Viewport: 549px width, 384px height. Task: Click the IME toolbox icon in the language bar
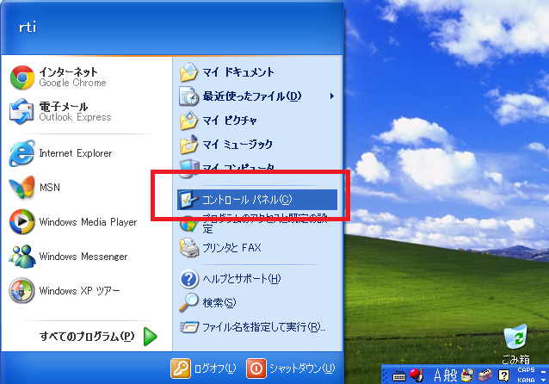click(x=485, y=375)
